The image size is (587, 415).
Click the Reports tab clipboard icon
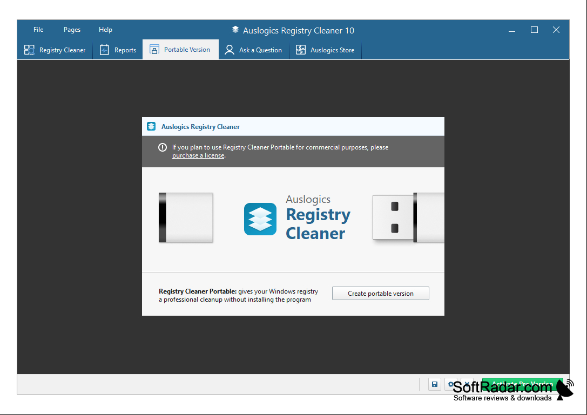click(104, 50)
